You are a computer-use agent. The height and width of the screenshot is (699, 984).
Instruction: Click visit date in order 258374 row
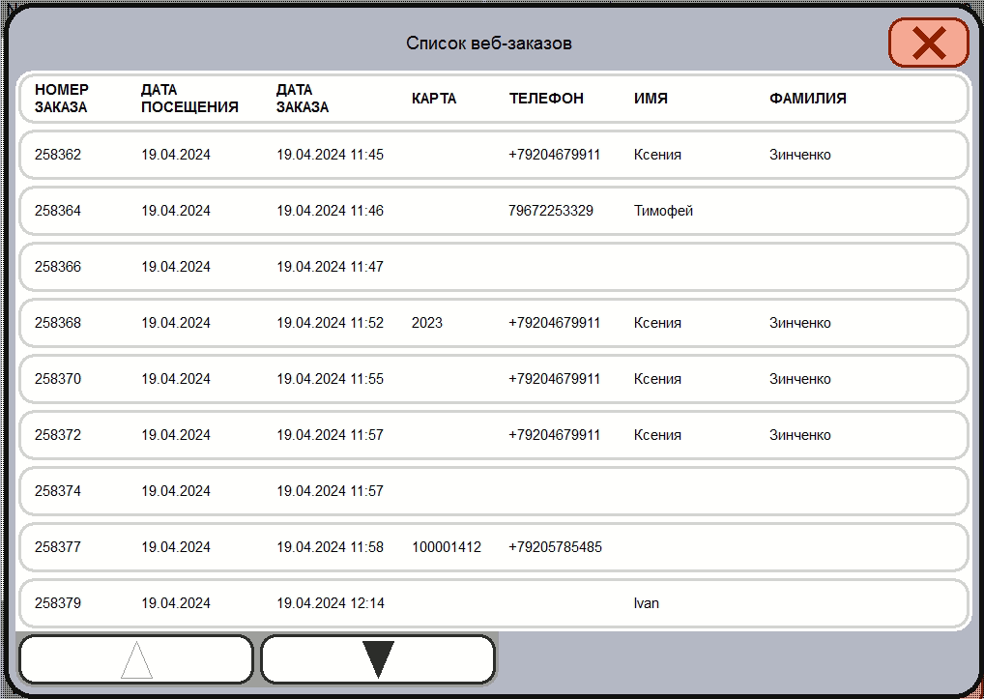click(x=176, y=491)
